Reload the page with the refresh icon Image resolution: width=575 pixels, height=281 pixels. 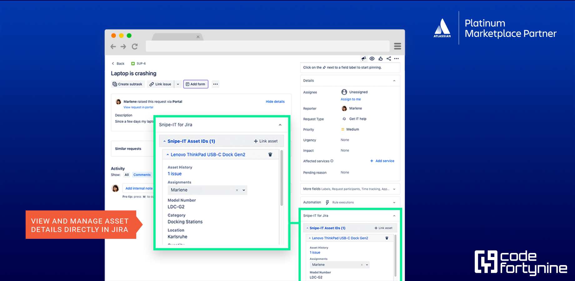[135, 47]
